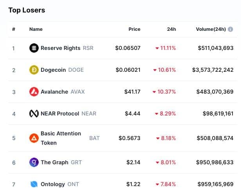Click the NEAR Protocol logo icon

pyautogui.click(x=34, y=114)
